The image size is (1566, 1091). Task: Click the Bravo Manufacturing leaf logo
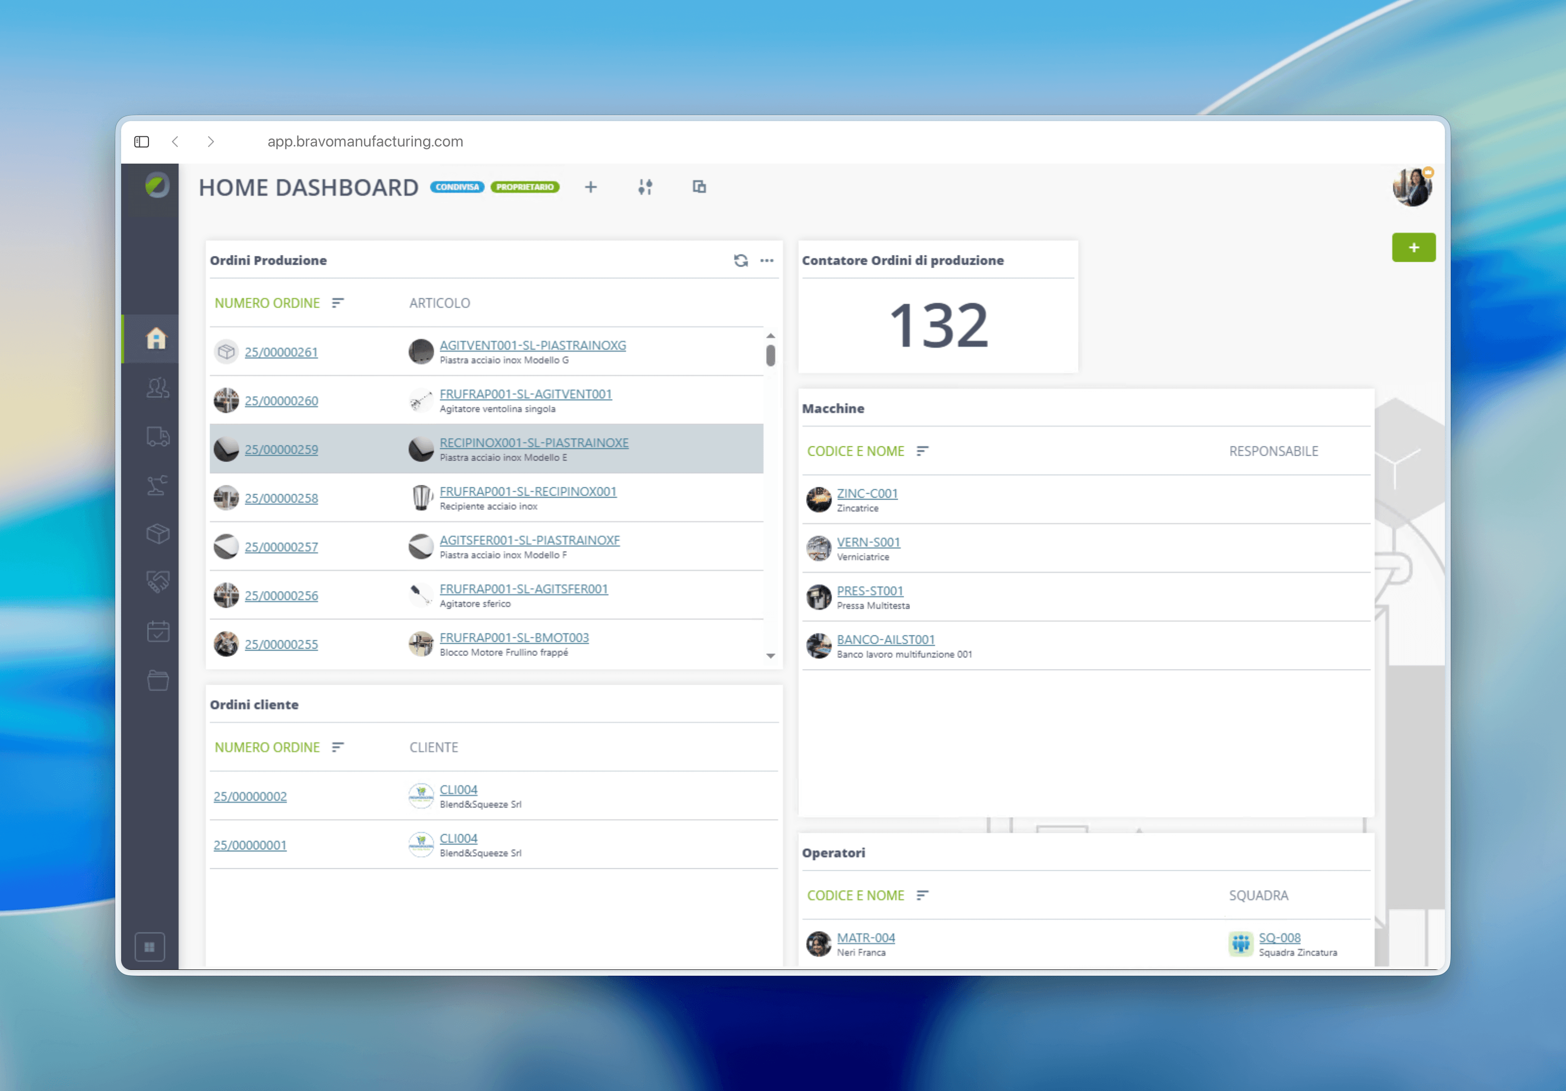[156, 185]
